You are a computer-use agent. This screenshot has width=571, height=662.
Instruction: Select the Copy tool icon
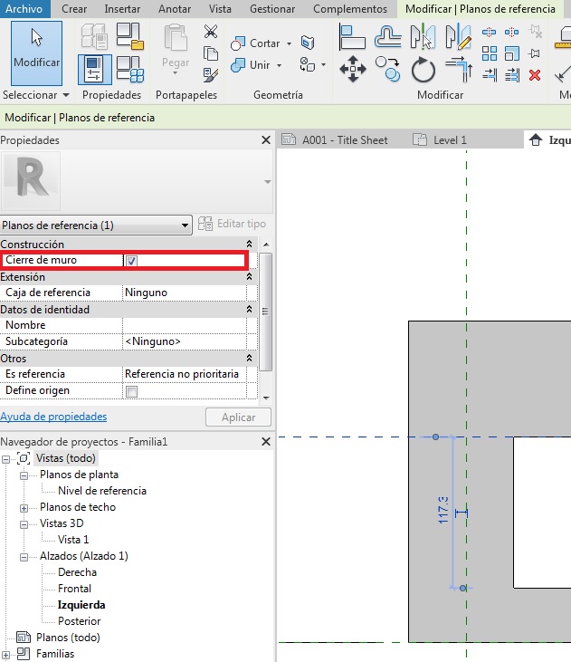click(388, 69)
